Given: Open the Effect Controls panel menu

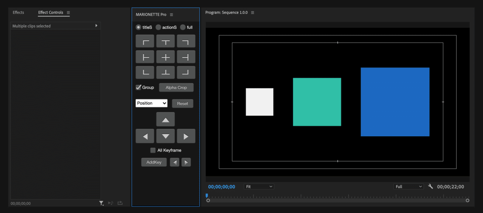Looking at the screenshot, I should pos(68,13).
